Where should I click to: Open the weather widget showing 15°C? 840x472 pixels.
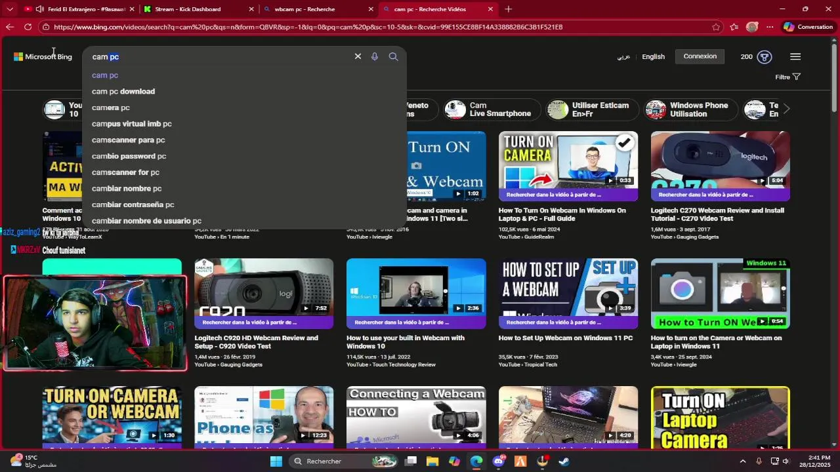[x=33, y=462]
